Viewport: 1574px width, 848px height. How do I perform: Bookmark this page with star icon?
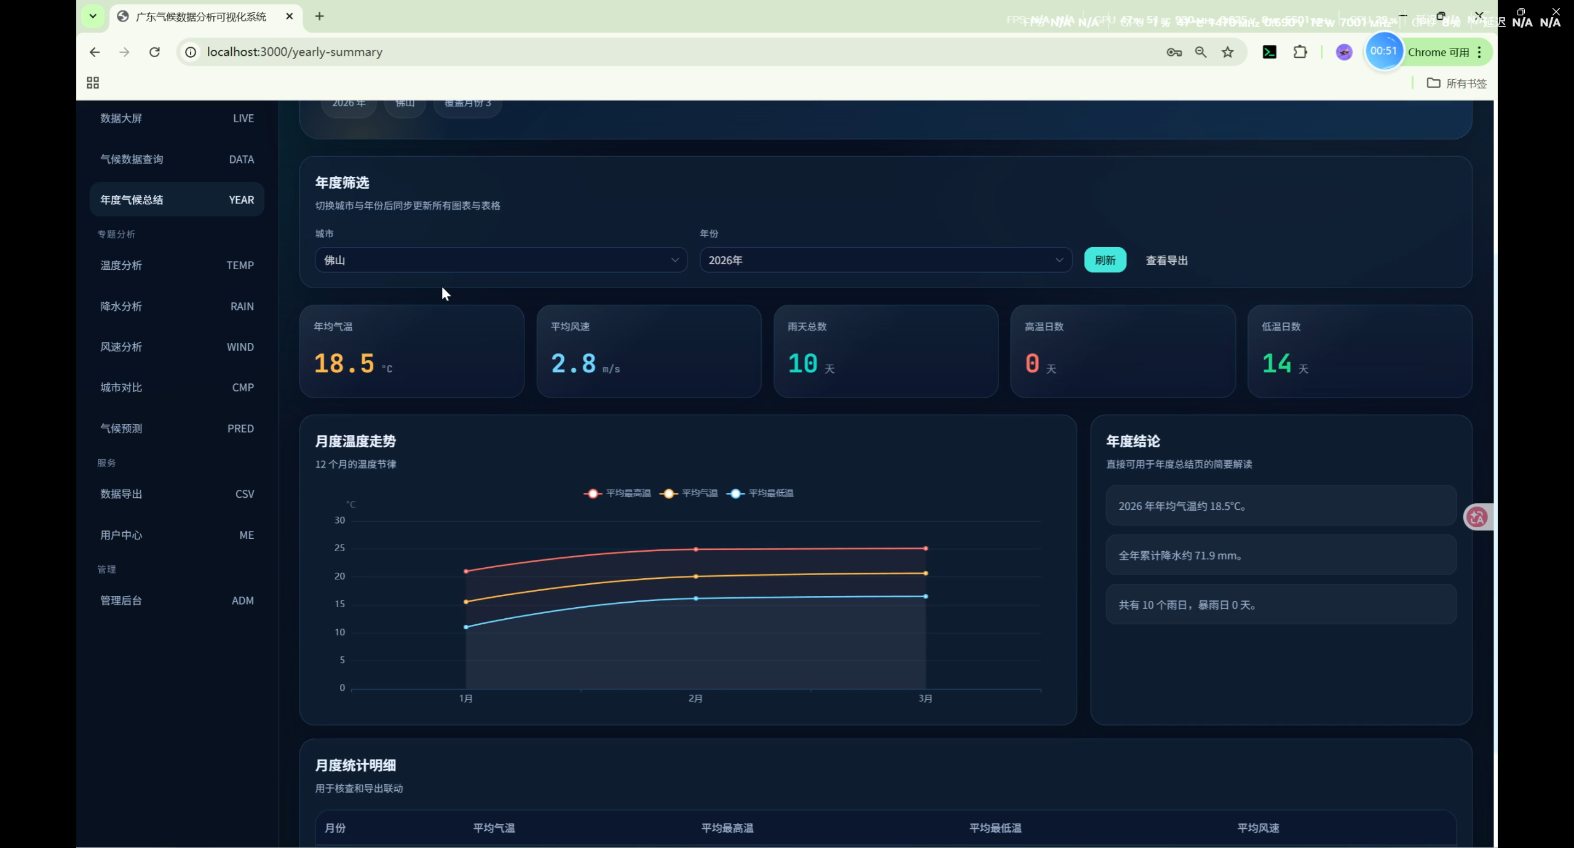[x=1227, y=52]
